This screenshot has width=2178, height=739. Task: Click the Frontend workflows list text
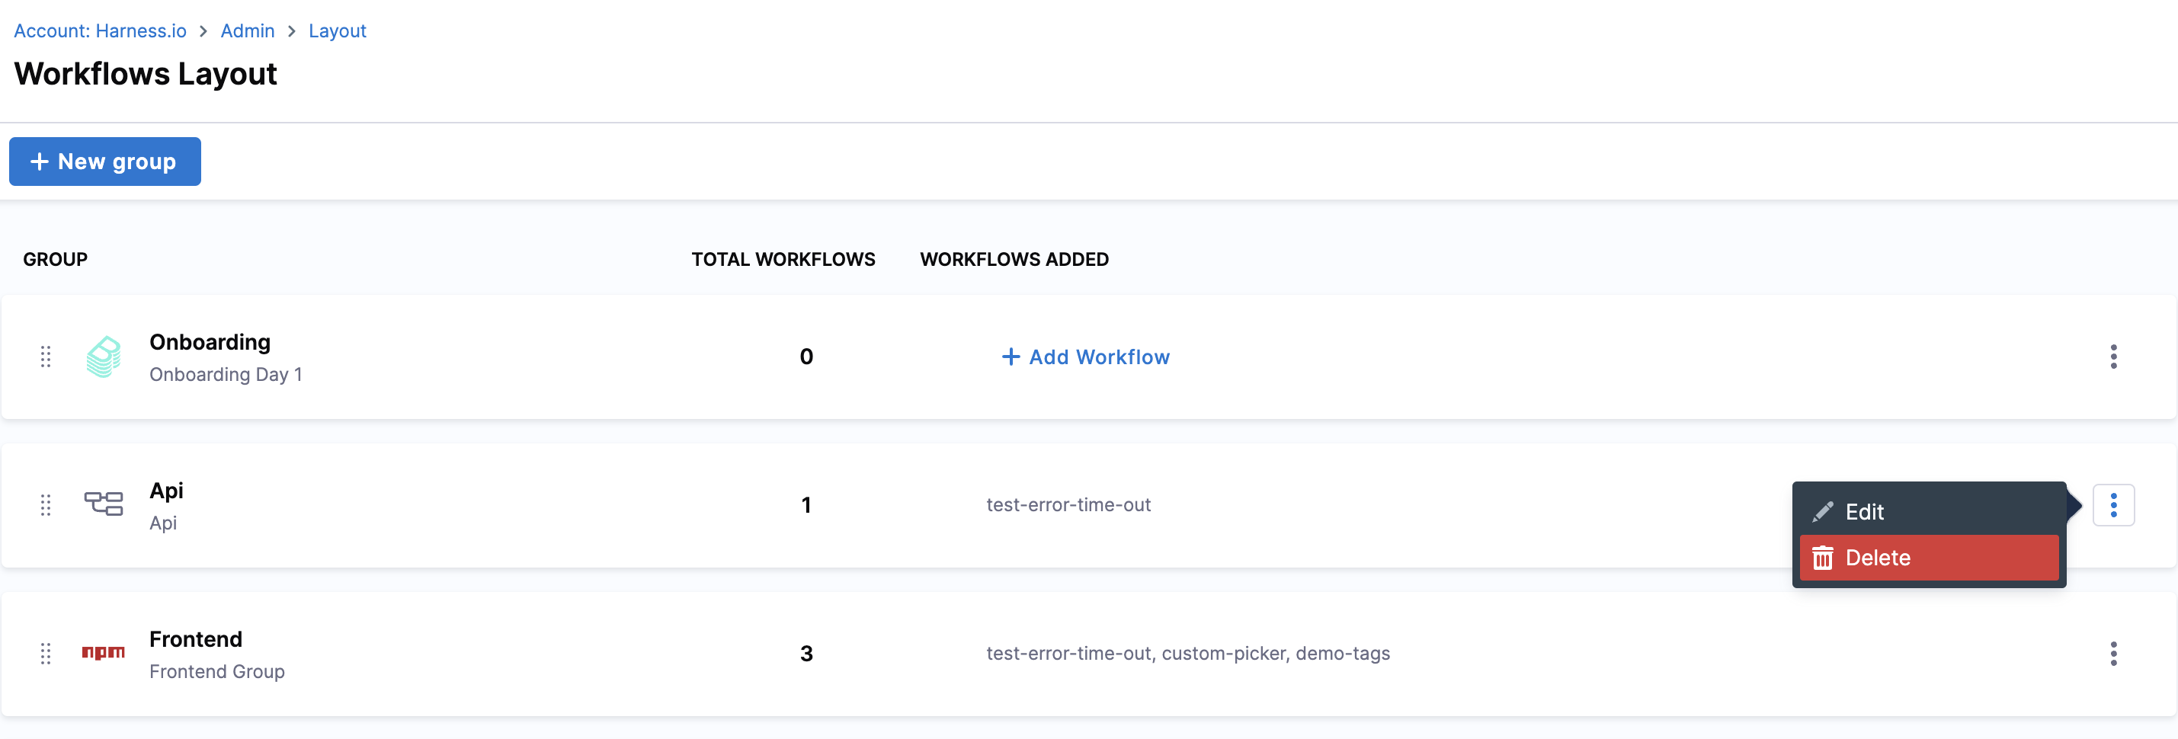pos(1187,654)
